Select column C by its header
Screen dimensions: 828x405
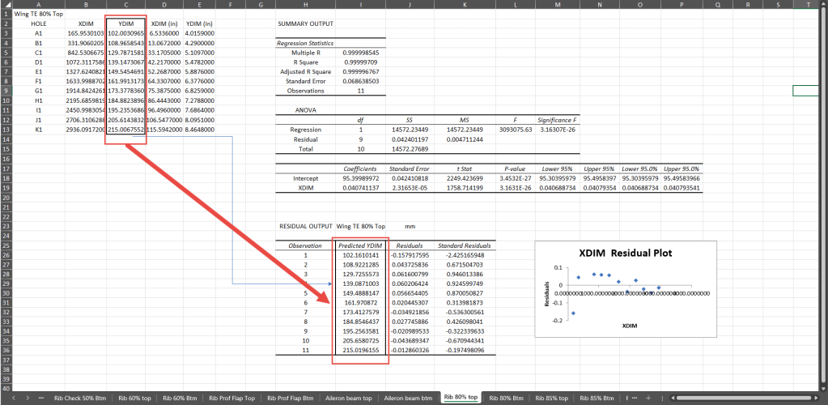[x=125, y=4]
